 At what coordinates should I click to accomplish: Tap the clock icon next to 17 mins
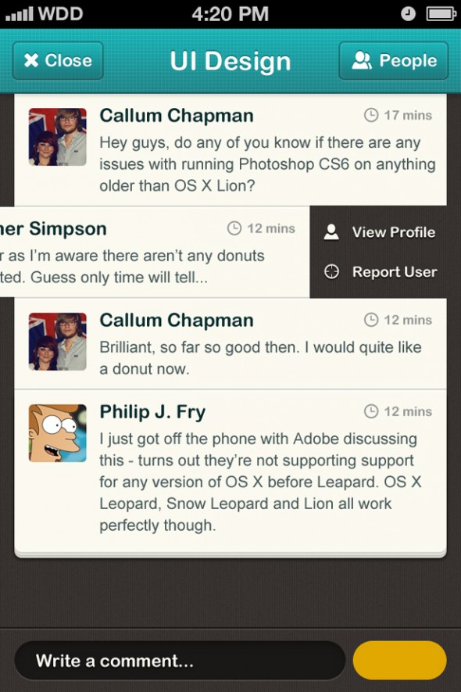pyautogui.click(x=371, y=115)
